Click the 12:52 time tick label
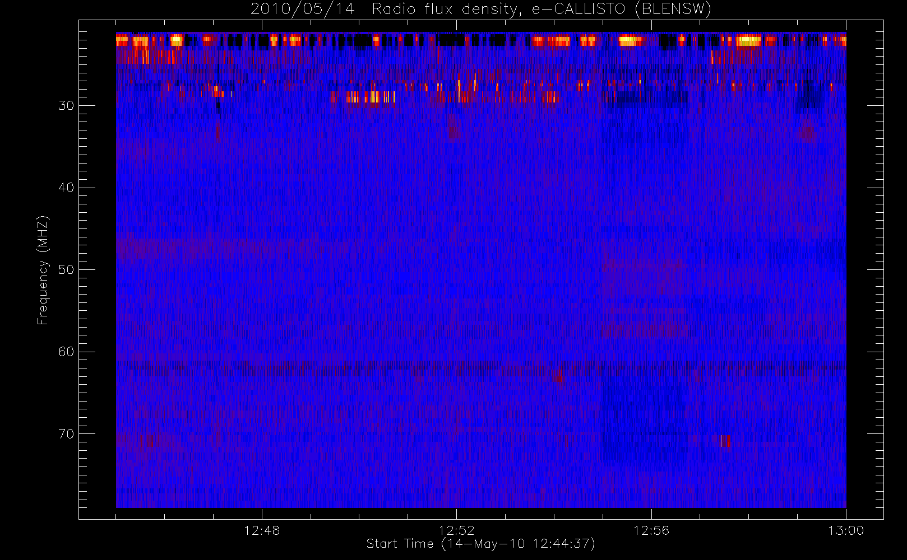 (456, 530)
